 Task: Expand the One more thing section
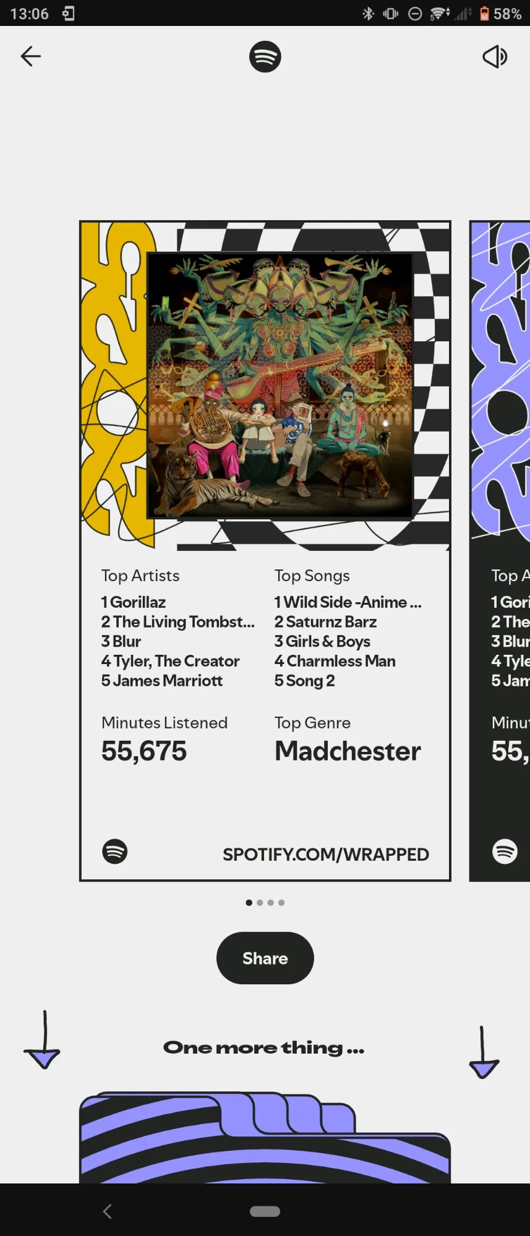click(x=264, y=1047)
